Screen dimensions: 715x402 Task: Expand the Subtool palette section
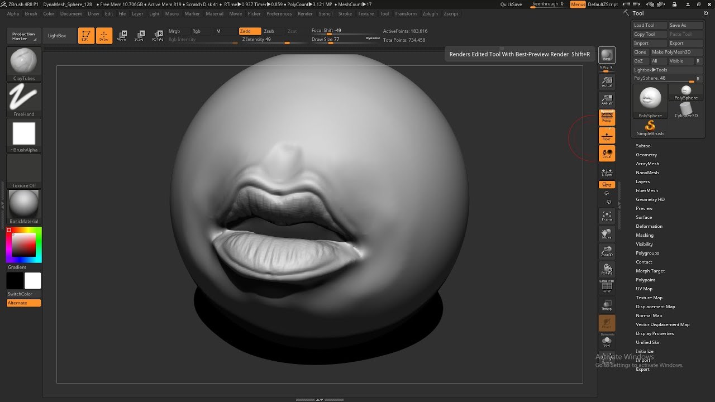(643, 146)
